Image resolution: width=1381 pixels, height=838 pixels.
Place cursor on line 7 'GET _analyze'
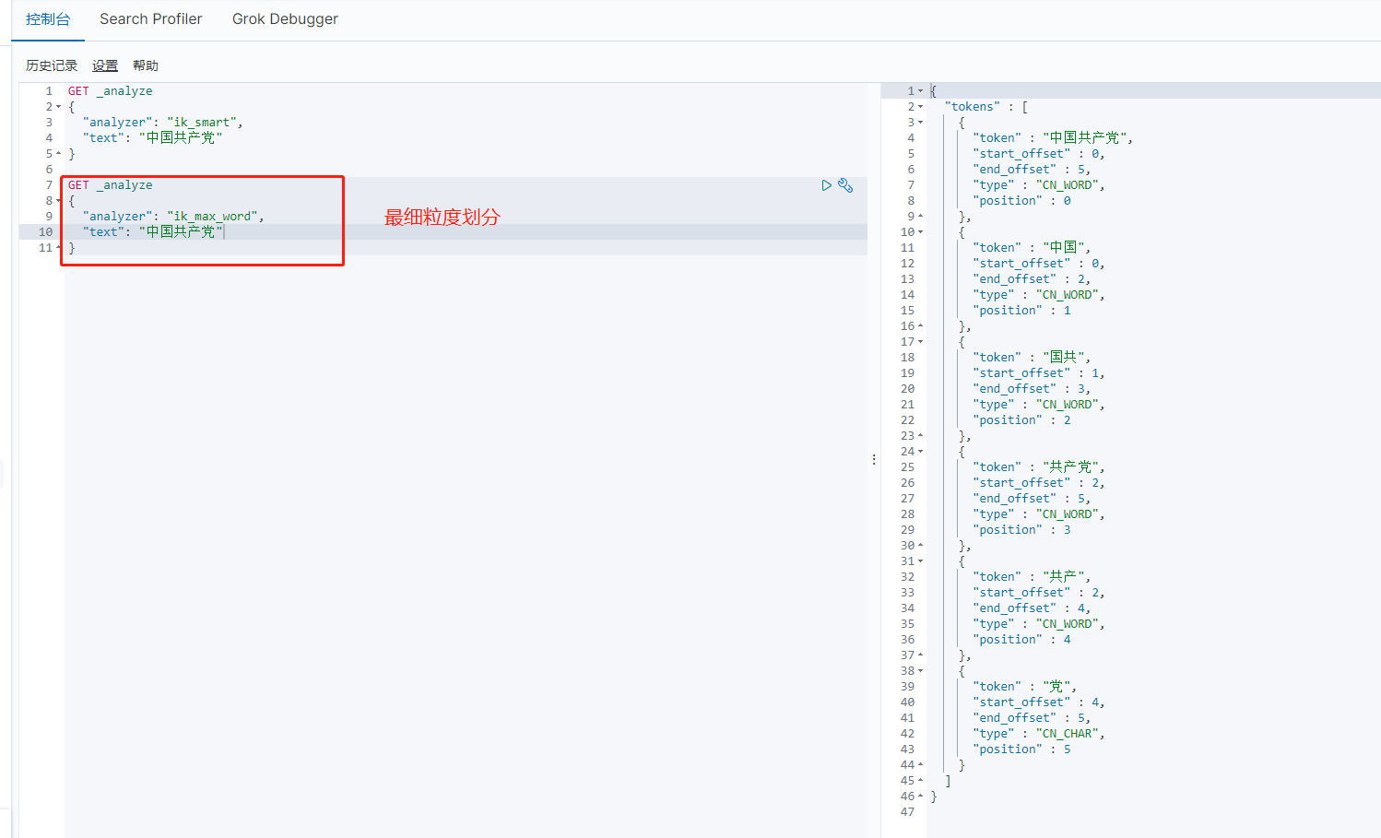coord(111,185)
